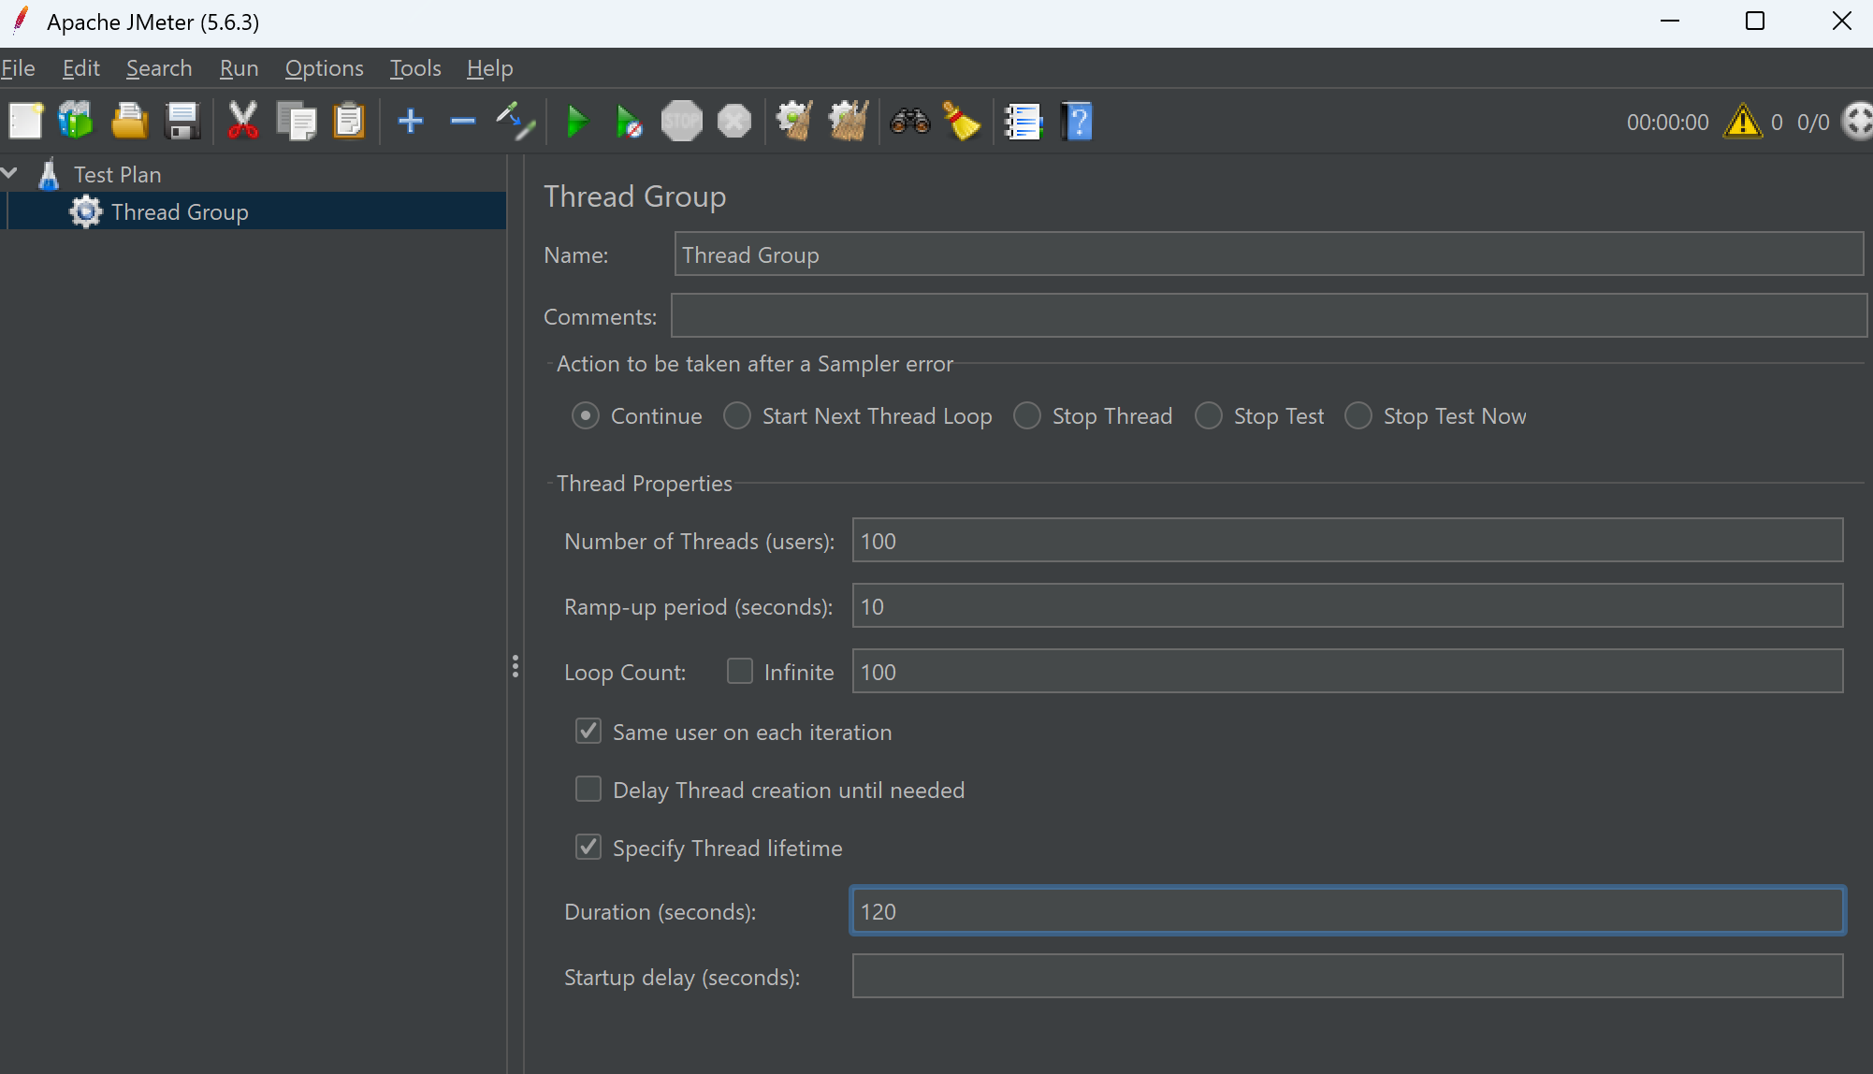Click the Paste clipboard icon
1873x1074 pixels.
click(349, 122)
